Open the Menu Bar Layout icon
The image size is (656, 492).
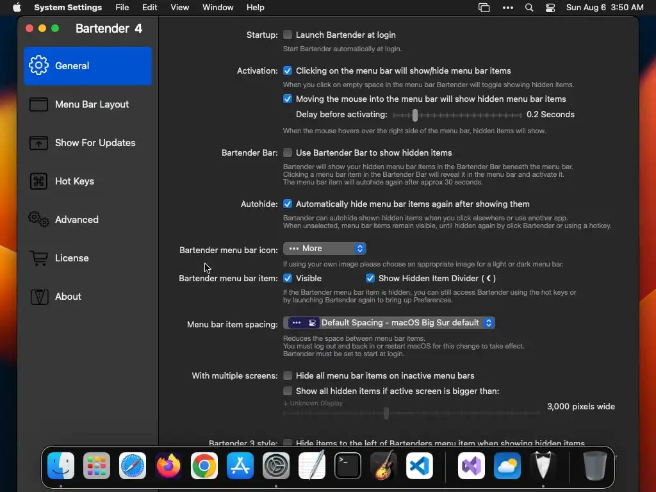click(38, 104)
